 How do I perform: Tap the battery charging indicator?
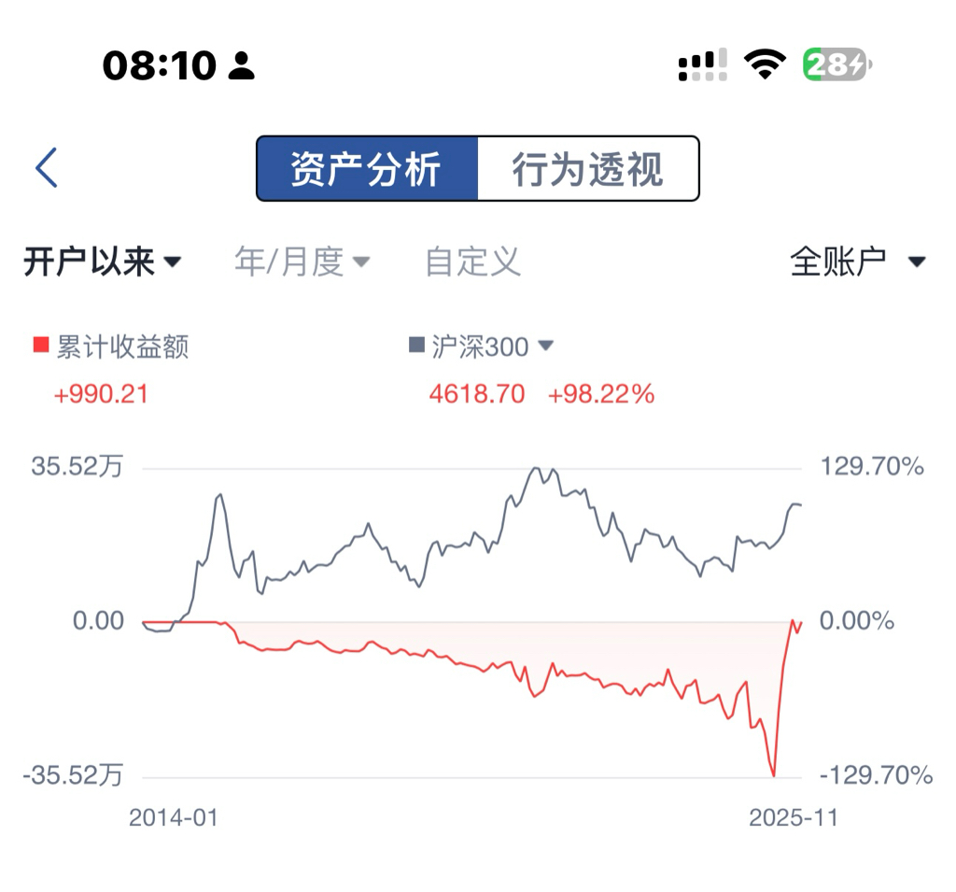(x=837, y=64)
